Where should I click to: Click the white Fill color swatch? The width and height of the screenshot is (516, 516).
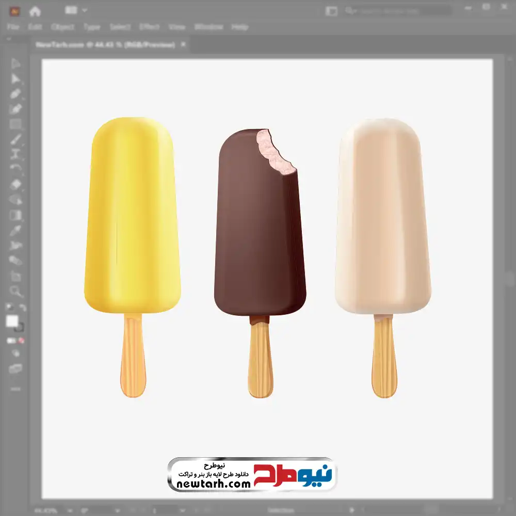tap(12, 321)
